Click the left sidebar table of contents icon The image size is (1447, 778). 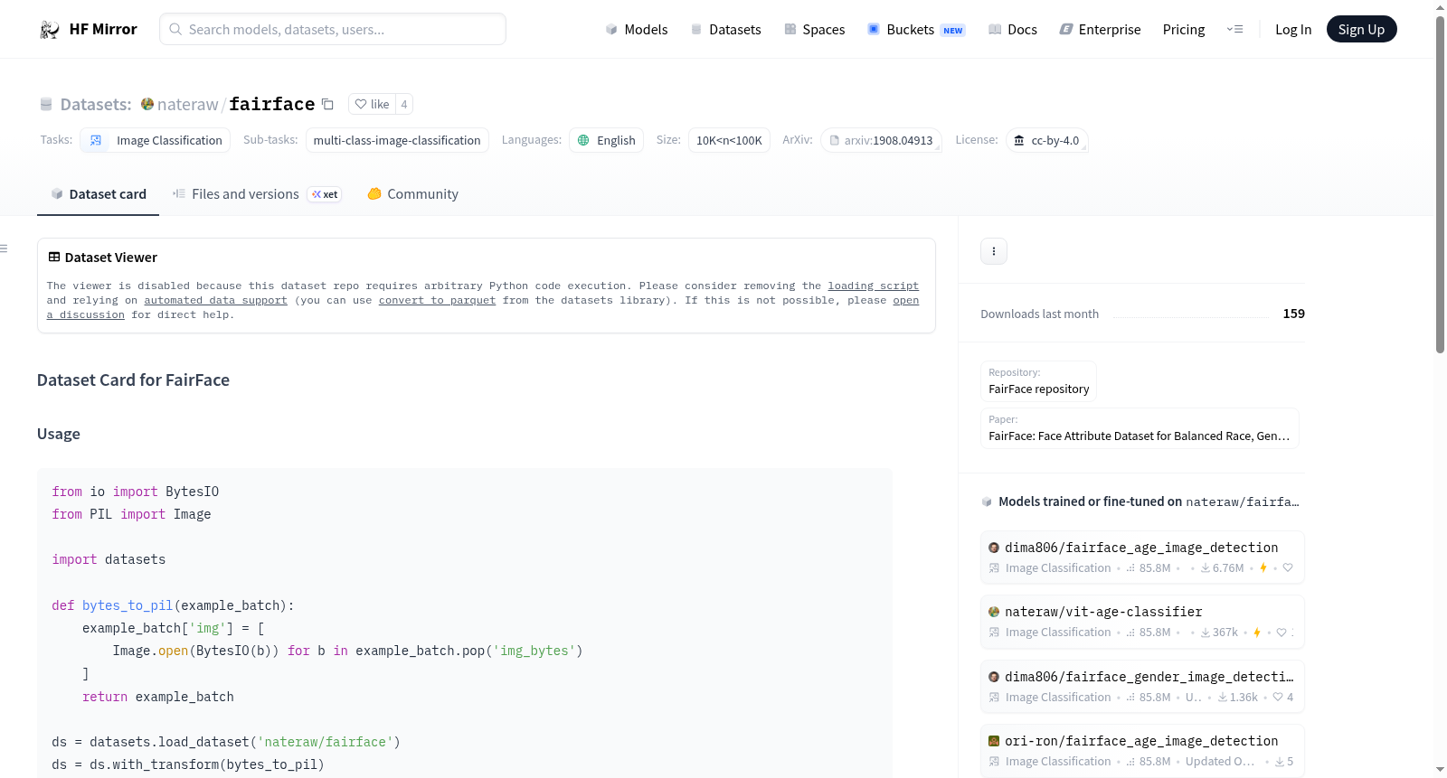pos(5,248)
